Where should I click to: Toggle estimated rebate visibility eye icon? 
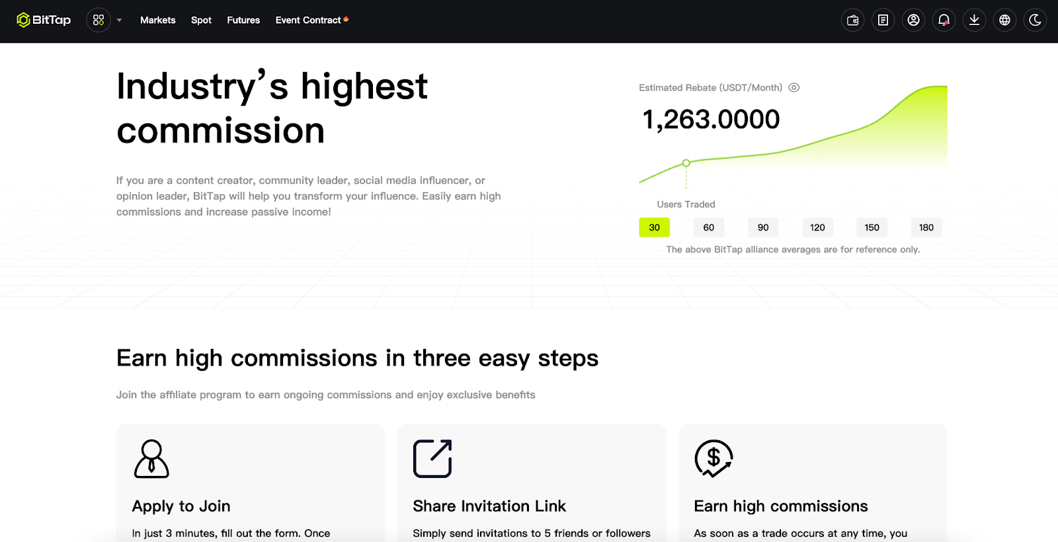[x=794, y=87]
